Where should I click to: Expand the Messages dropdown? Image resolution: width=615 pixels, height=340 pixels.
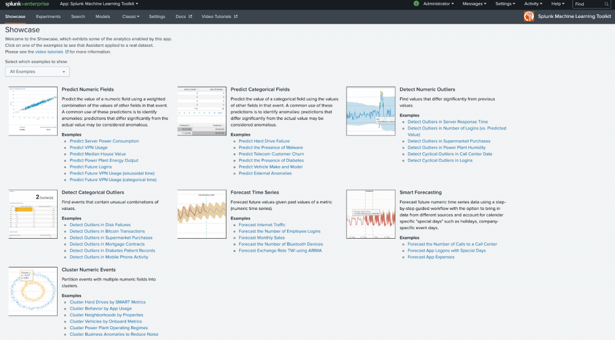click(474, 4)
